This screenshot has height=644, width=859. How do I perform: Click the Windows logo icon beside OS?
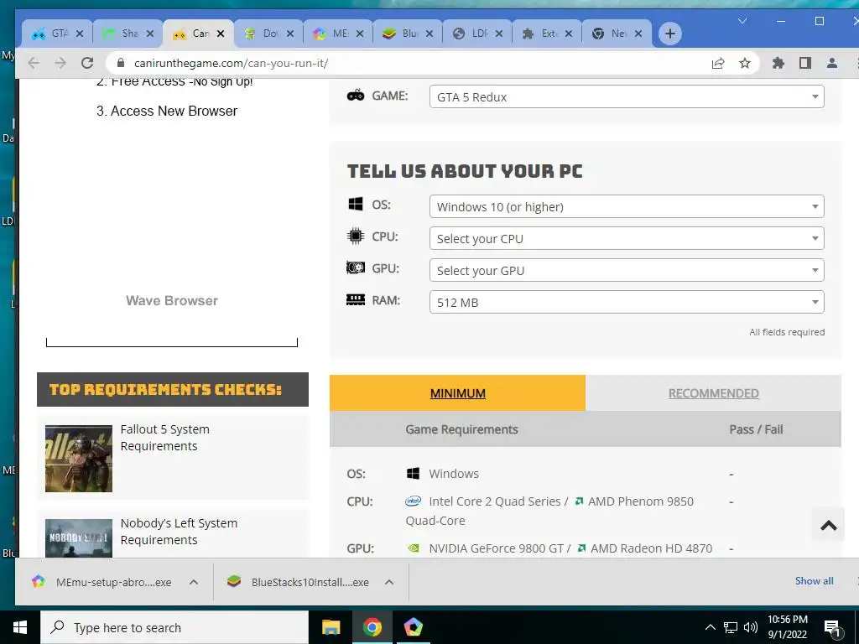(356, 205)
